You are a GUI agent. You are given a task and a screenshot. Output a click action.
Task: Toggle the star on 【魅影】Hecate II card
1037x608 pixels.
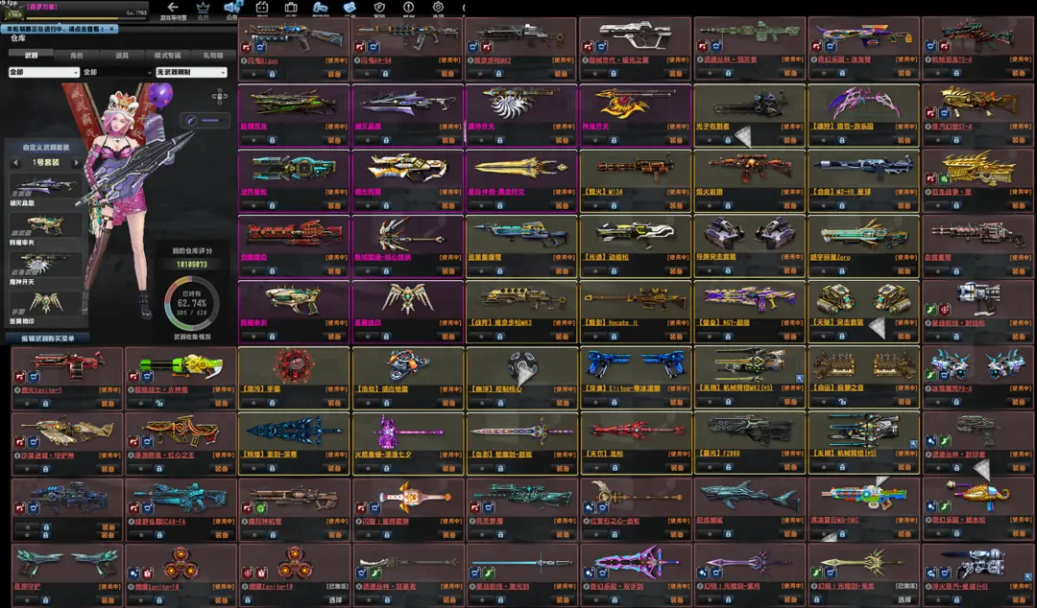595,337
